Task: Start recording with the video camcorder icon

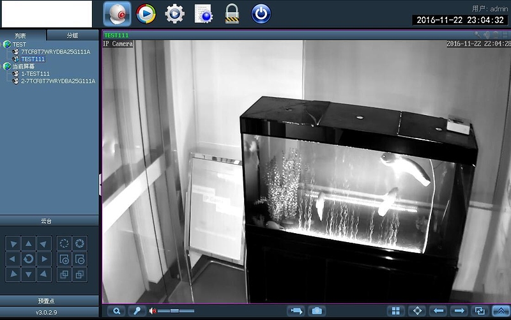Action: pyautogui.click(x=296, y=311)
